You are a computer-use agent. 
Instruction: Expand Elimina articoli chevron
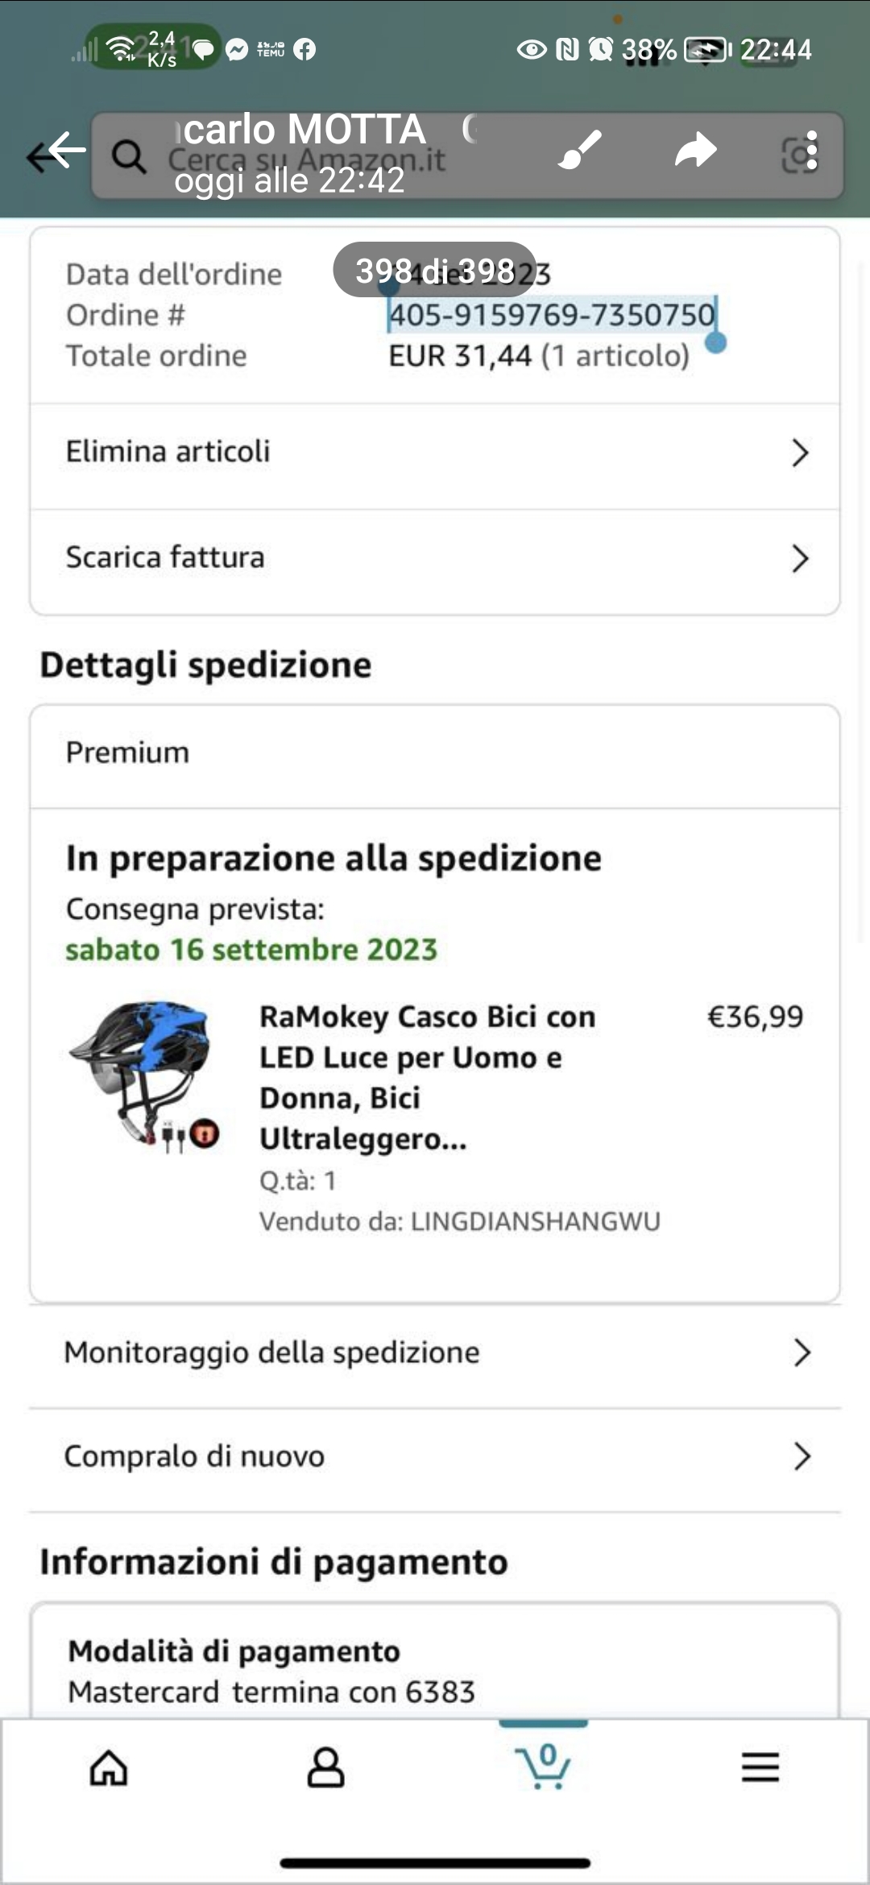tap(799, 453)
